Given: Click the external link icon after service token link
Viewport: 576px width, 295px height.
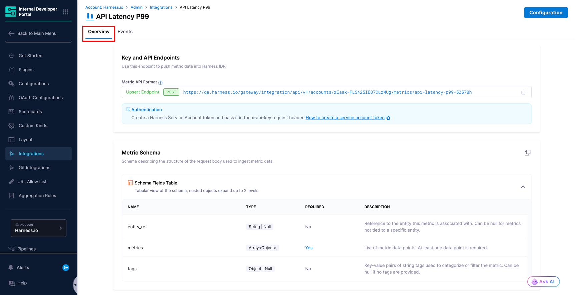Looking at the screenshot, I should click(388, 118).
